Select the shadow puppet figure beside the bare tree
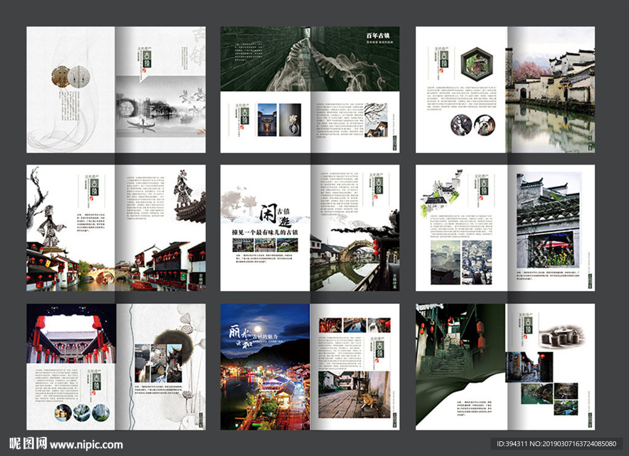 pos(50,226)
